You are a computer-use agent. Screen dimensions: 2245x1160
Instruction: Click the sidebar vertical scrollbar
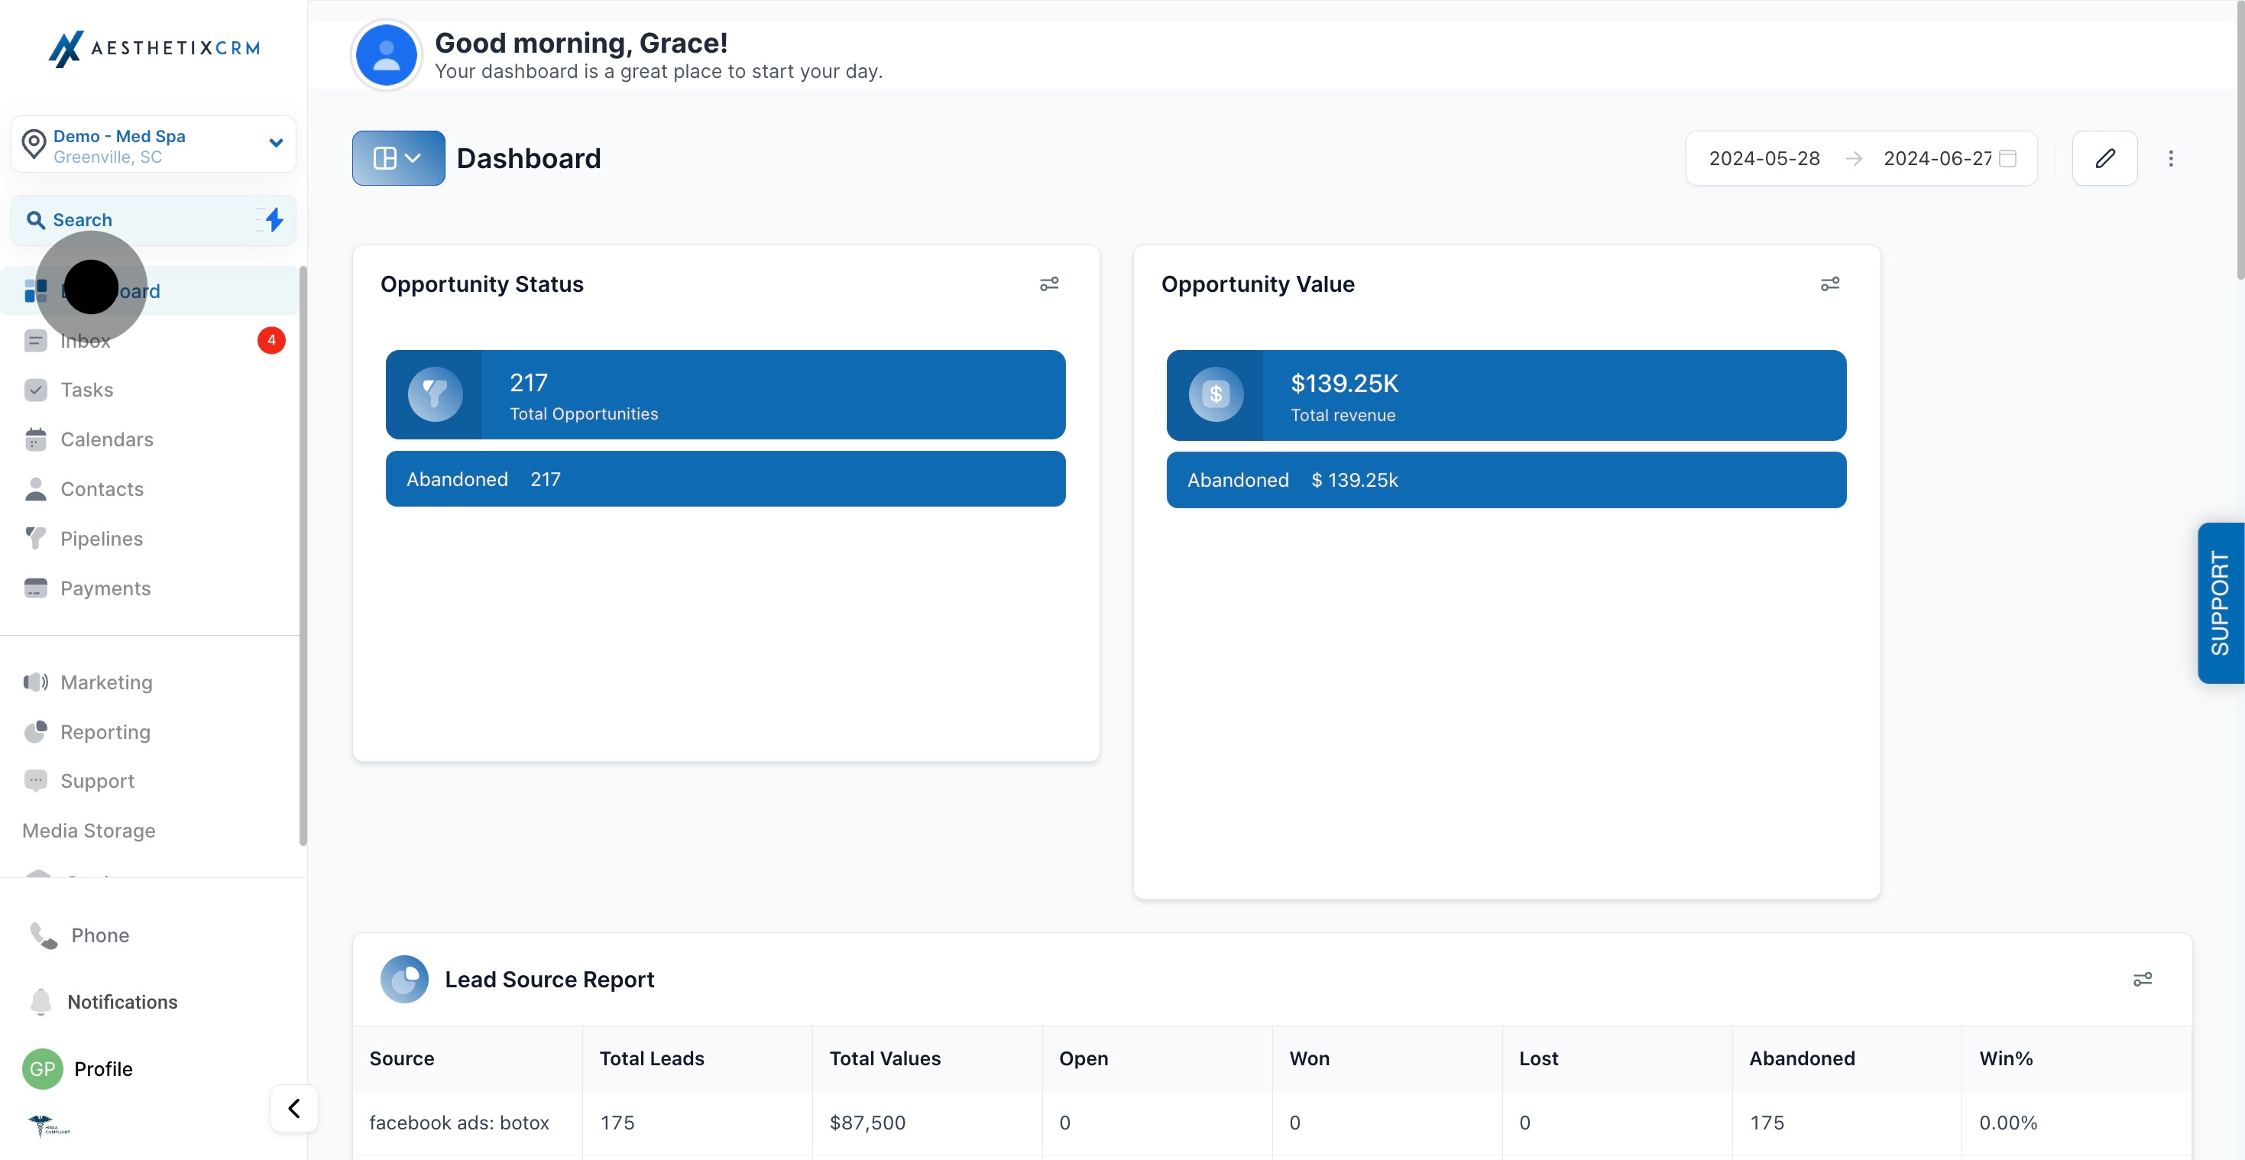point(303,555)
